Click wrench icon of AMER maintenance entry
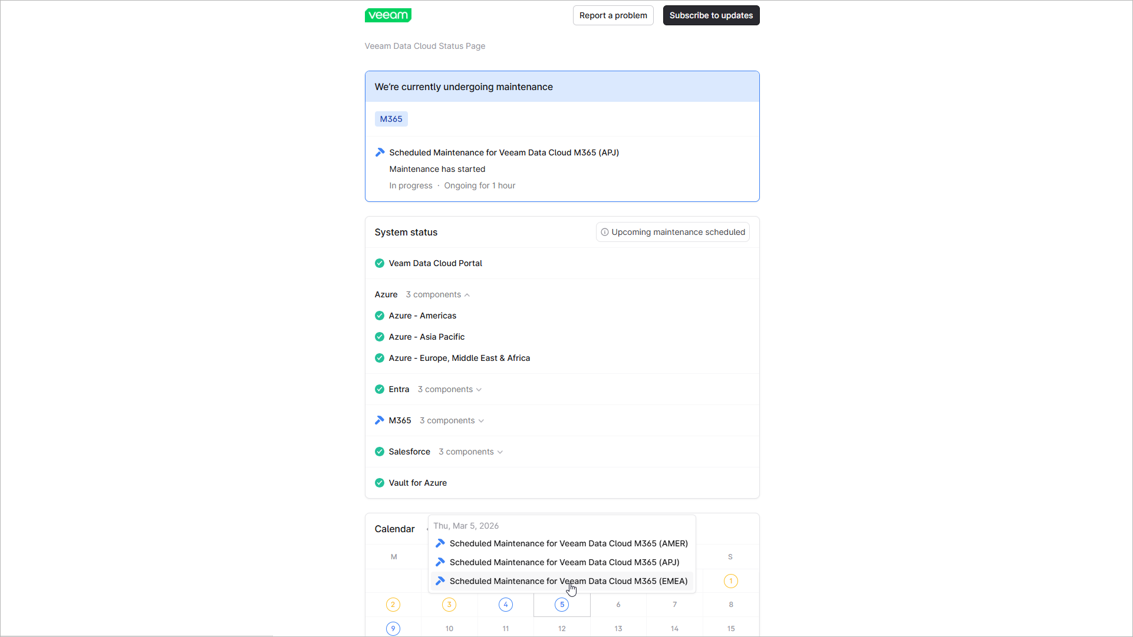1133x637 pixels. point(440,543)
